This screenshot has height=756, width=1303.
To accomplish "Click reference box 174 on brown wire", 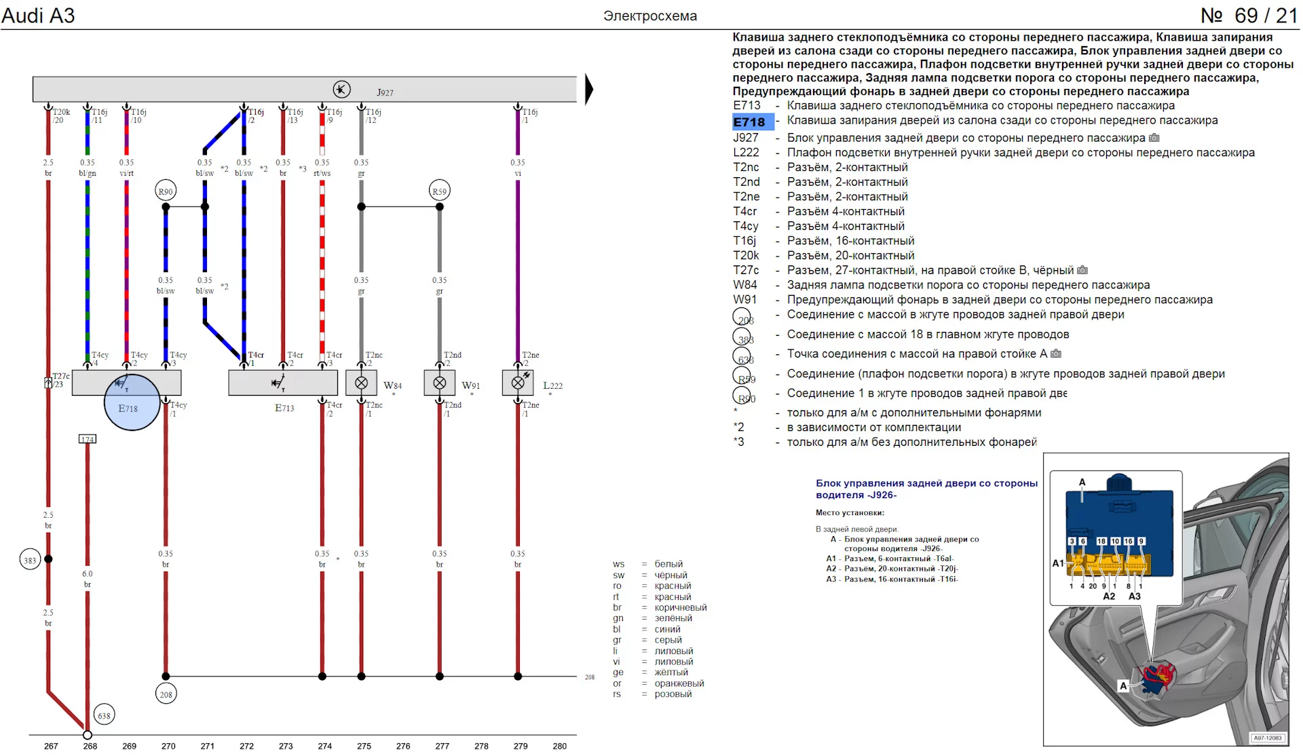I will click(88, 439).
